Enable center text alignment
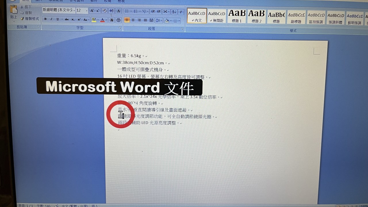 click(x=133, y=20)
